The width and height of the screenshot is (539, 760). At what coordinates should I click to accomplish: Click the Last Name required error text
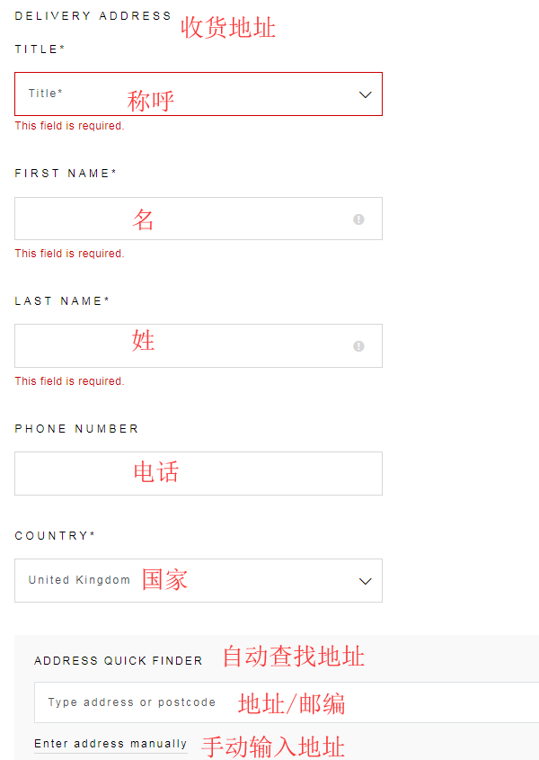69,381
